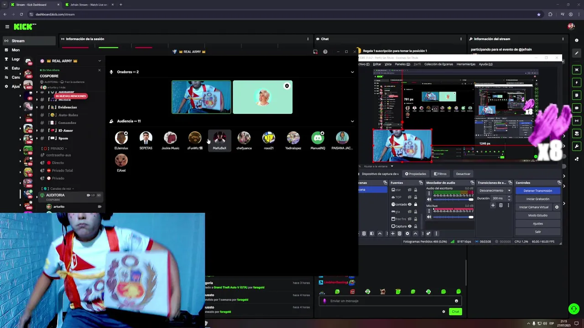This screenshot has width=584, height=328.
Task: Open the Desvanecimiento transition dropdown
Action: coord(495,190)
